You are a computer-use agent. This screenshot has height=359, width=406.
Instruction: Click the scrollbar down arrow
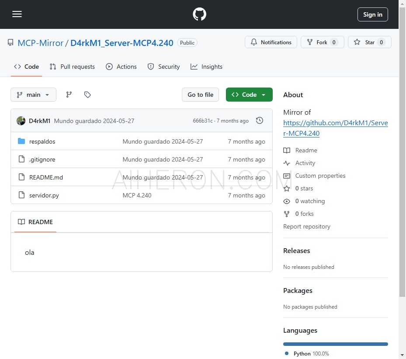tap(402, 355)
